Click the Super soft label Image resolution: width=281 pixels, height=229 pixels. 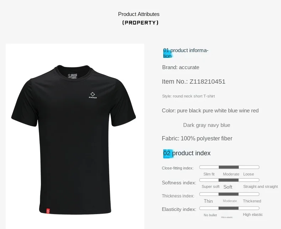point(211,187)
